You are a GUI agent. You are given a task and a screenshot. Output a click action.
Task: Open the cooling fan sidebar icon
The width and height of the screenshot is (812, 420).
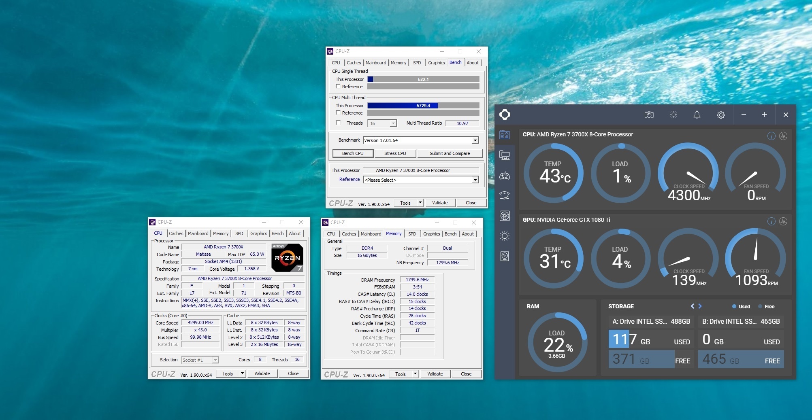point(505,216)
